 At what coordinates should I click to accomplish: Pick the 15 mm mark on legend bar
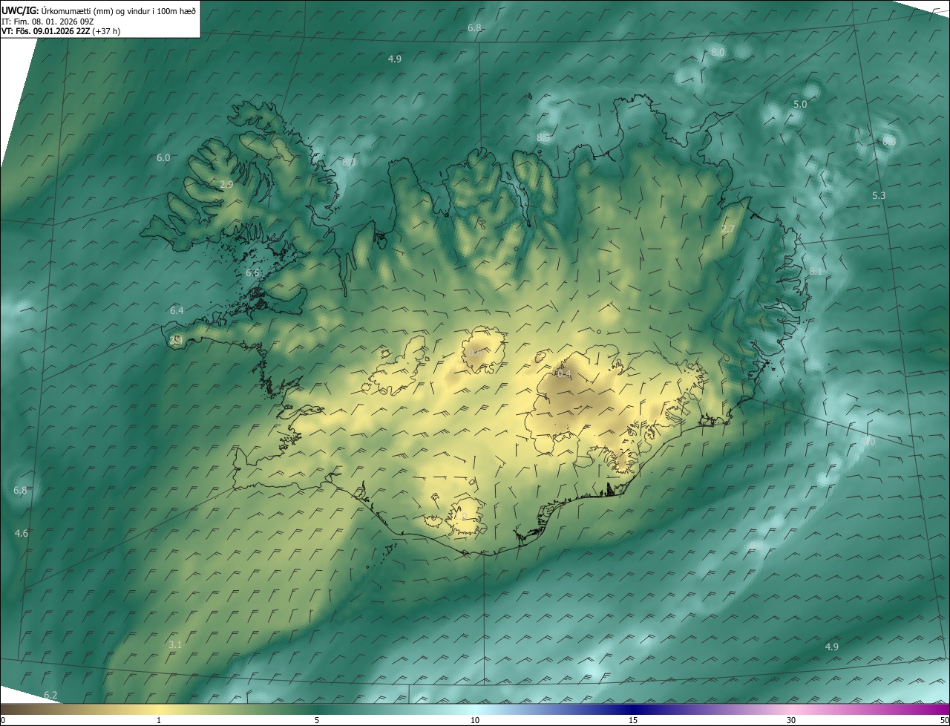(633, 719)
